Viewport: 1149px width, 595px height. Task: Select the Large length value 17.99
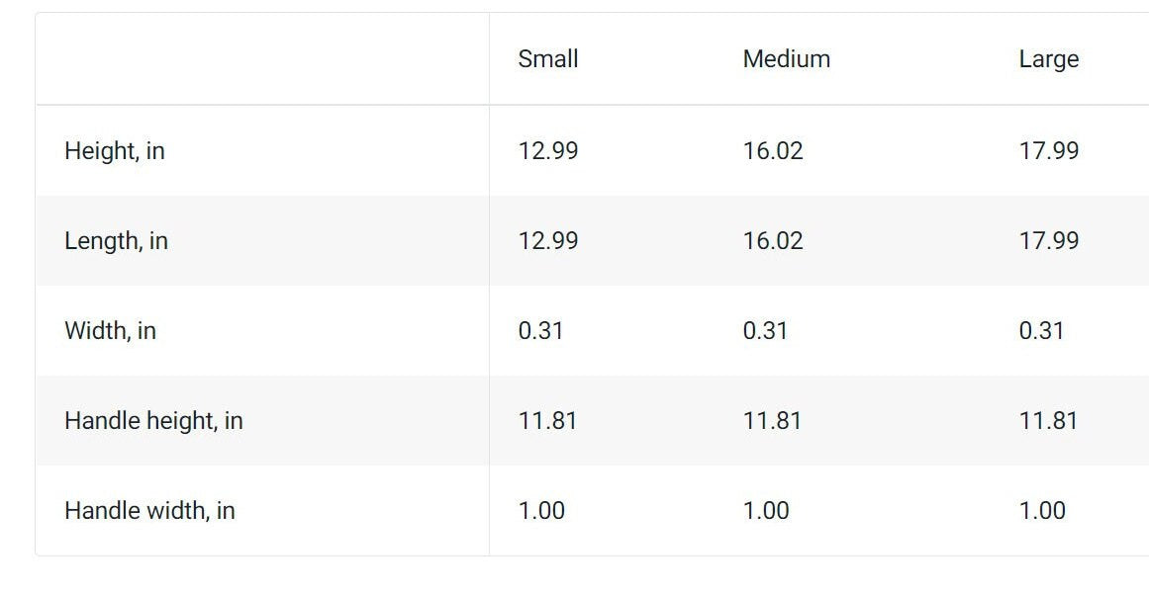coord(1049,241)
